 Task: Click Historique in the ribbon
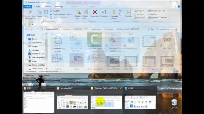(140, 18)
